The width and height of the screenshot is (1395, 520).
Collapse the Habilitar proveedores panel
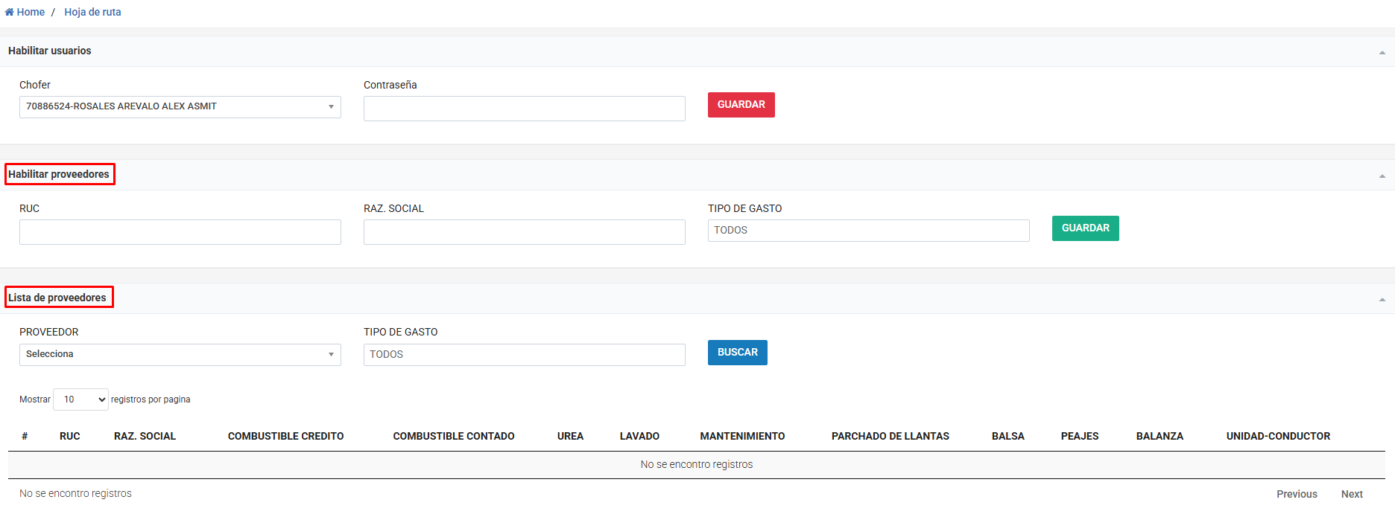coord(1382,176)
